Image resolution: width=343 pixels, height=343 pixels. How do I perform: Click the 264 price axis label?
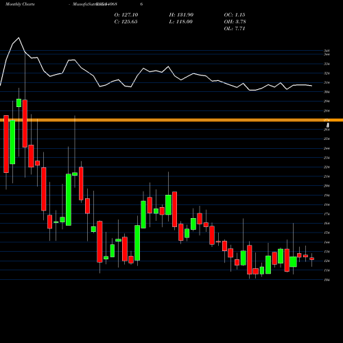coord(327,130)
